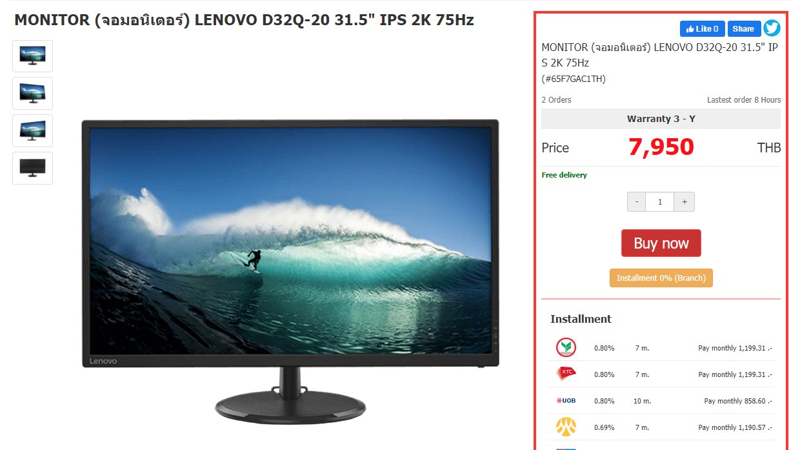
Task: Select the third monitor thumbnail
Action: [32, 131]
